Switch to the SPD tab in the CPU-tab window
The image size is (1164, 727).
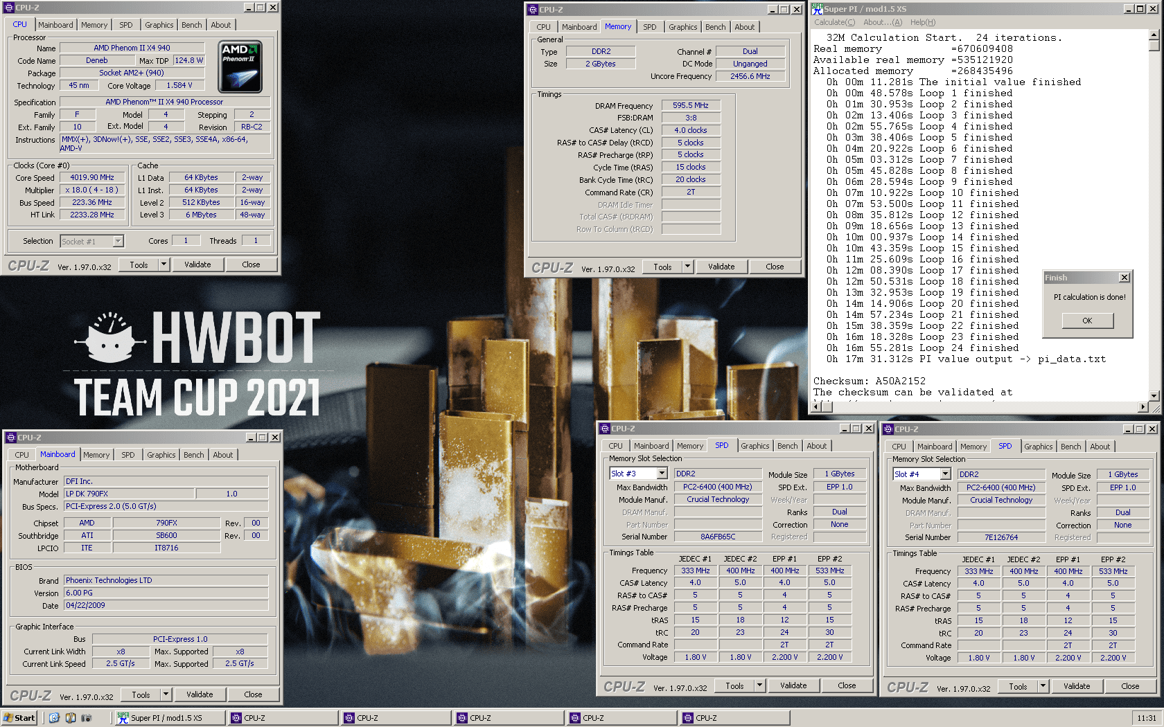point(125,25)
